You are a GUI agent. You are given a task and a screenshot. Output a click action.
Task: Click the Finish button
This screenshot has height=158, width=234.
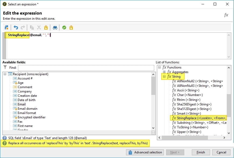[x=201, y=152]
